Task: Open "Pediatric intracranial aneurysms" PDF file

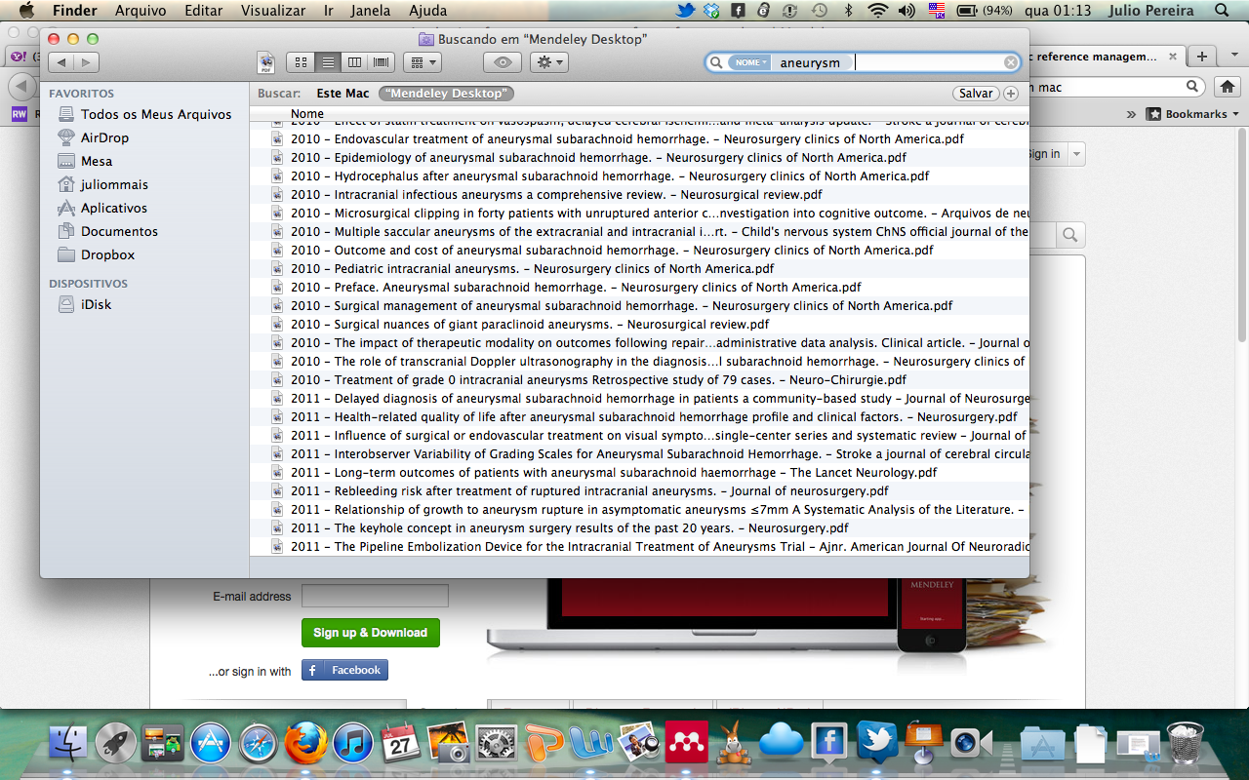Action: pos(532,269)
